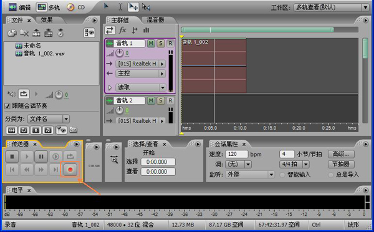This screenshot has height=232, width=374.
Task: Adjust 音轨 1 volume knob
Action: [x=120, y=53]
